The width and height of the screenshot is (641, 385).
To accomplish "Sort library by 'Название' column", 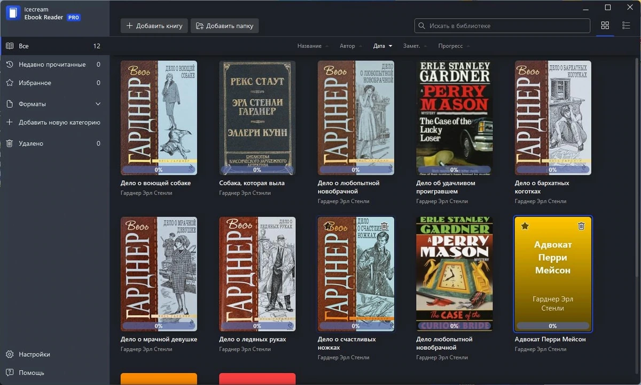I will pos(313,46).
